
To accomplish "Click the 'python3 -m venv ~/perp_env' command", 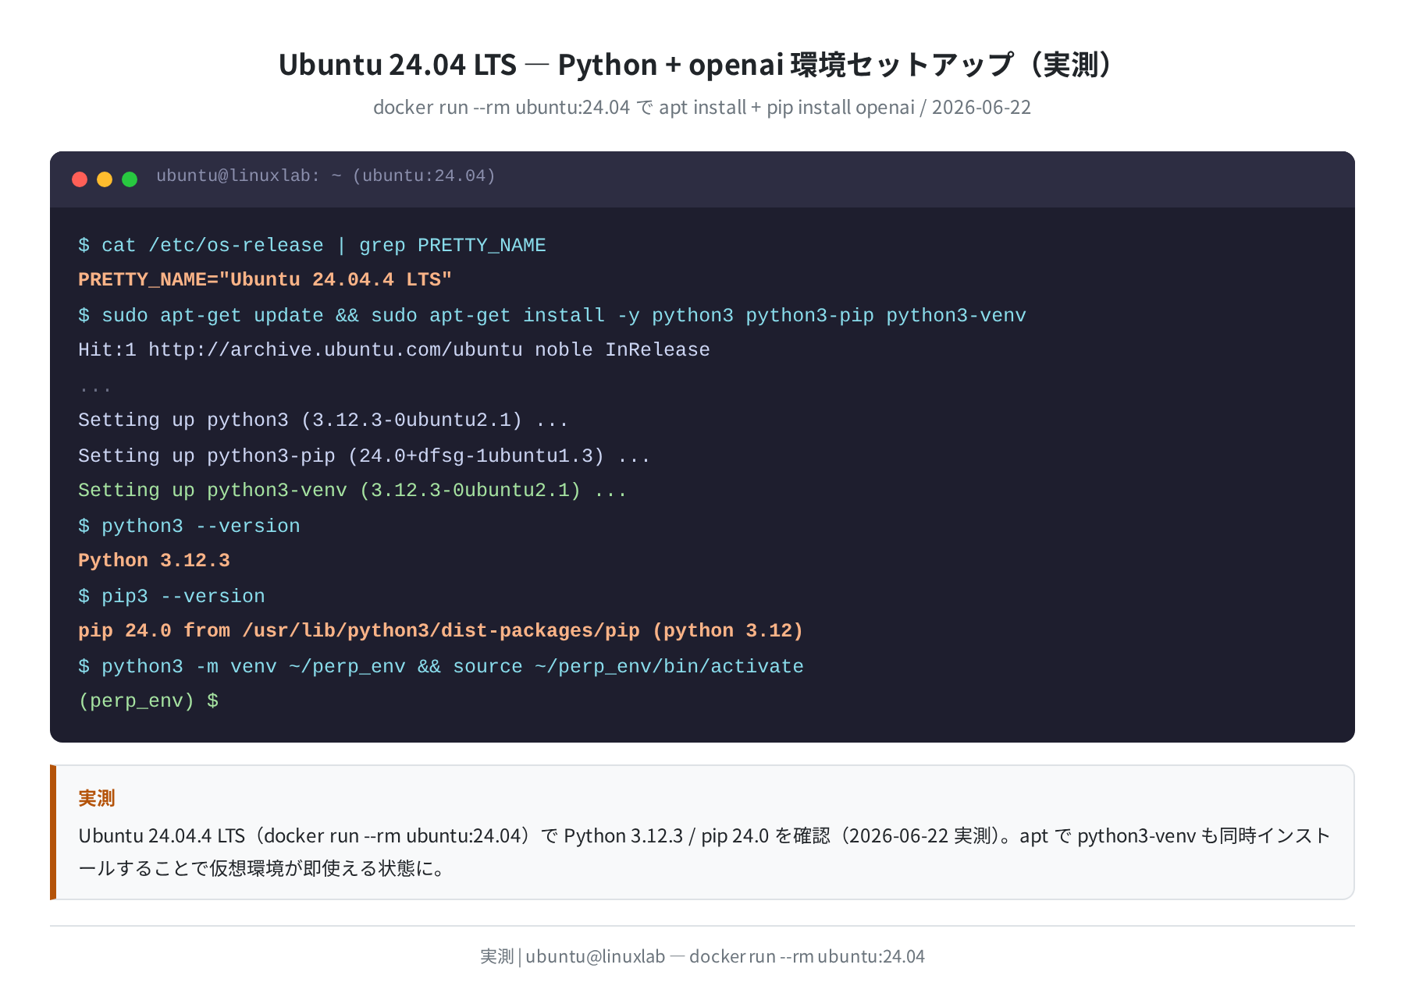I will click(441, 667).
